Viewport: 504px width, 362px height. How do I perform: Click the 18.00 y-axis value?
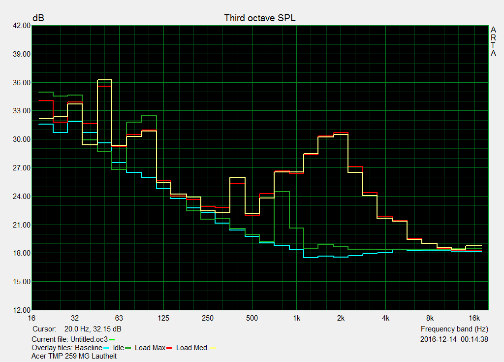pos(22,253)
